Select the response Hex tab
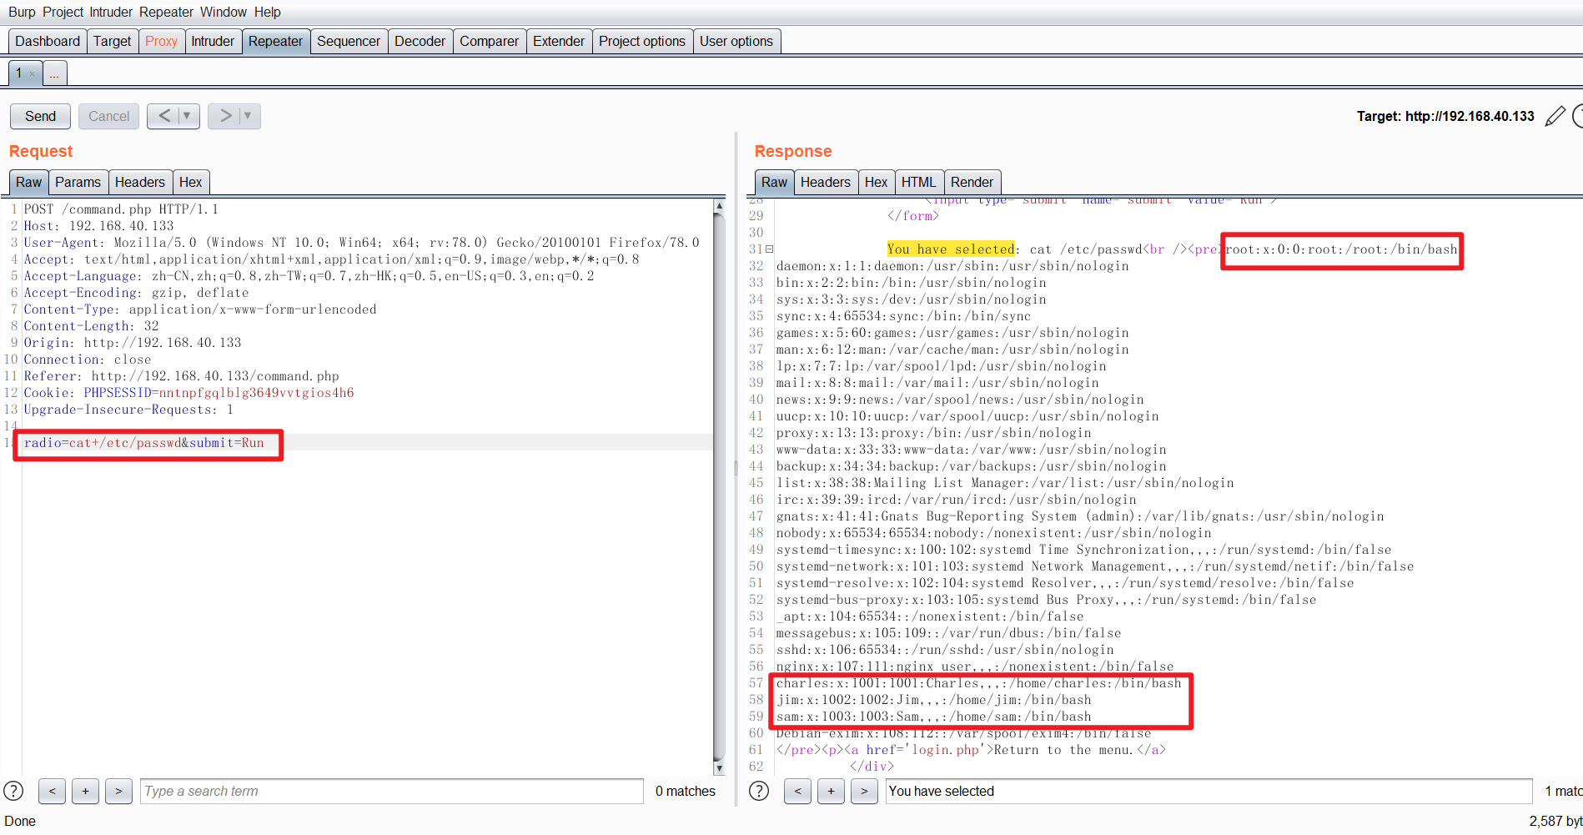This screenshot has height=835, width=1583. click(x=877, y=182)
